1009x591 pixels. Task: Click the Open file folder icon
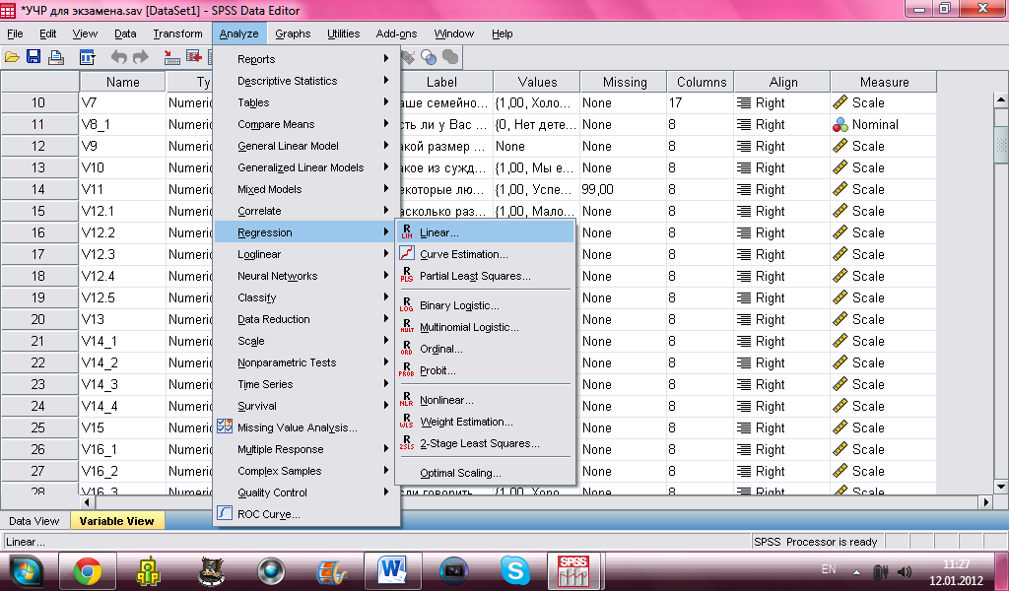click(x=12, y=57)
